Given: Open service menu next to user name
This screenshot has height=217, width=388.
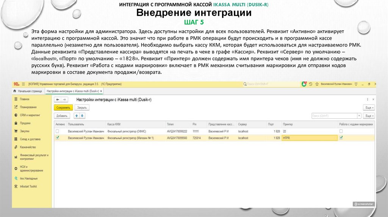Looking at the screenshot, I should click(x=356, y=84).
